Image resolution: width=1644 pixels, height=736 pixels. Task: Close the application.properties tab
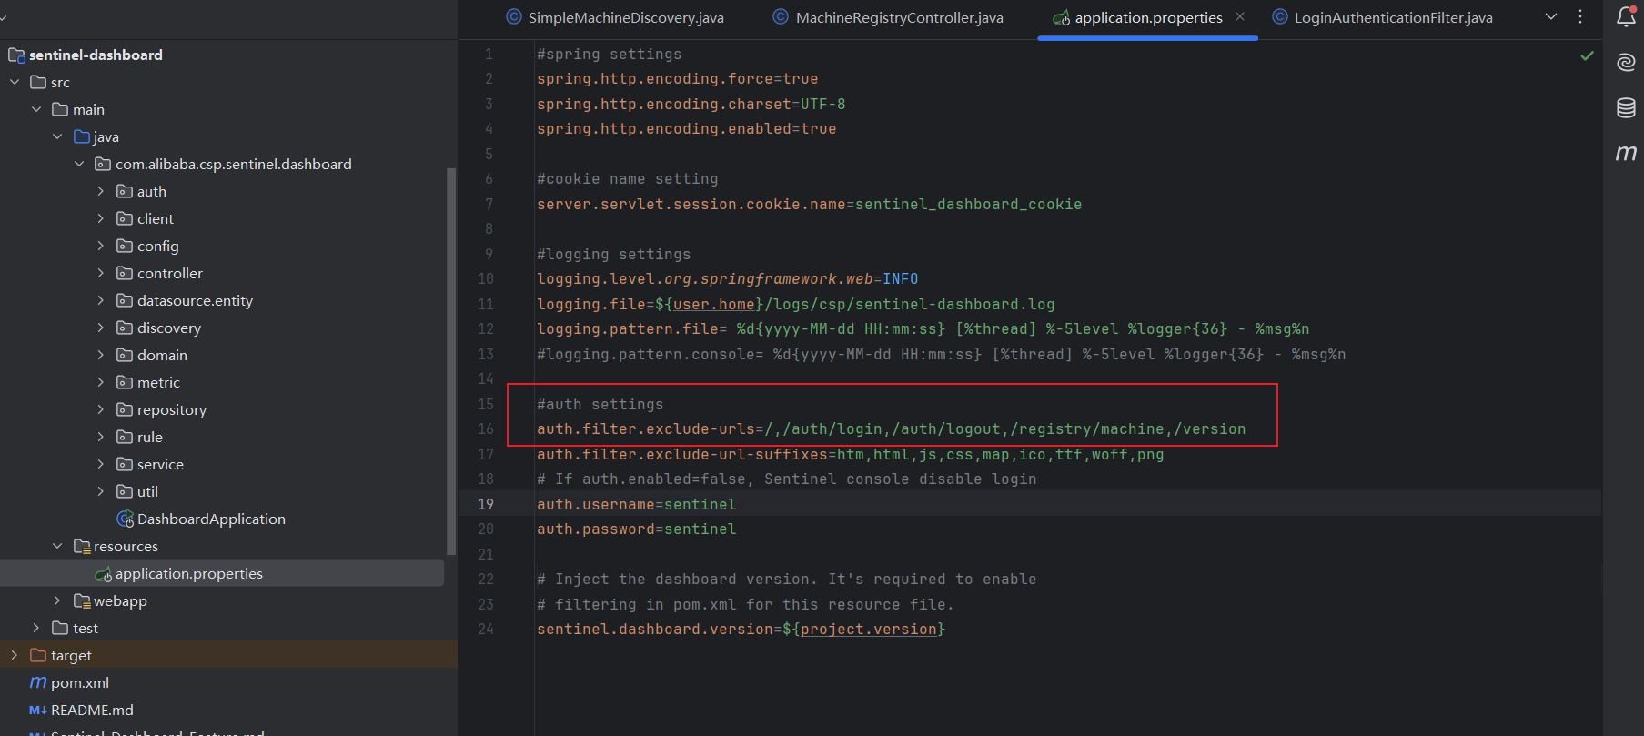(x=1240, y=17)
